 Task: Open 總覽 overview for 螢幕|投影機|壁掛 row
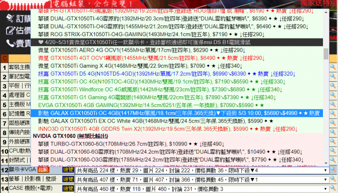[68, 179]
